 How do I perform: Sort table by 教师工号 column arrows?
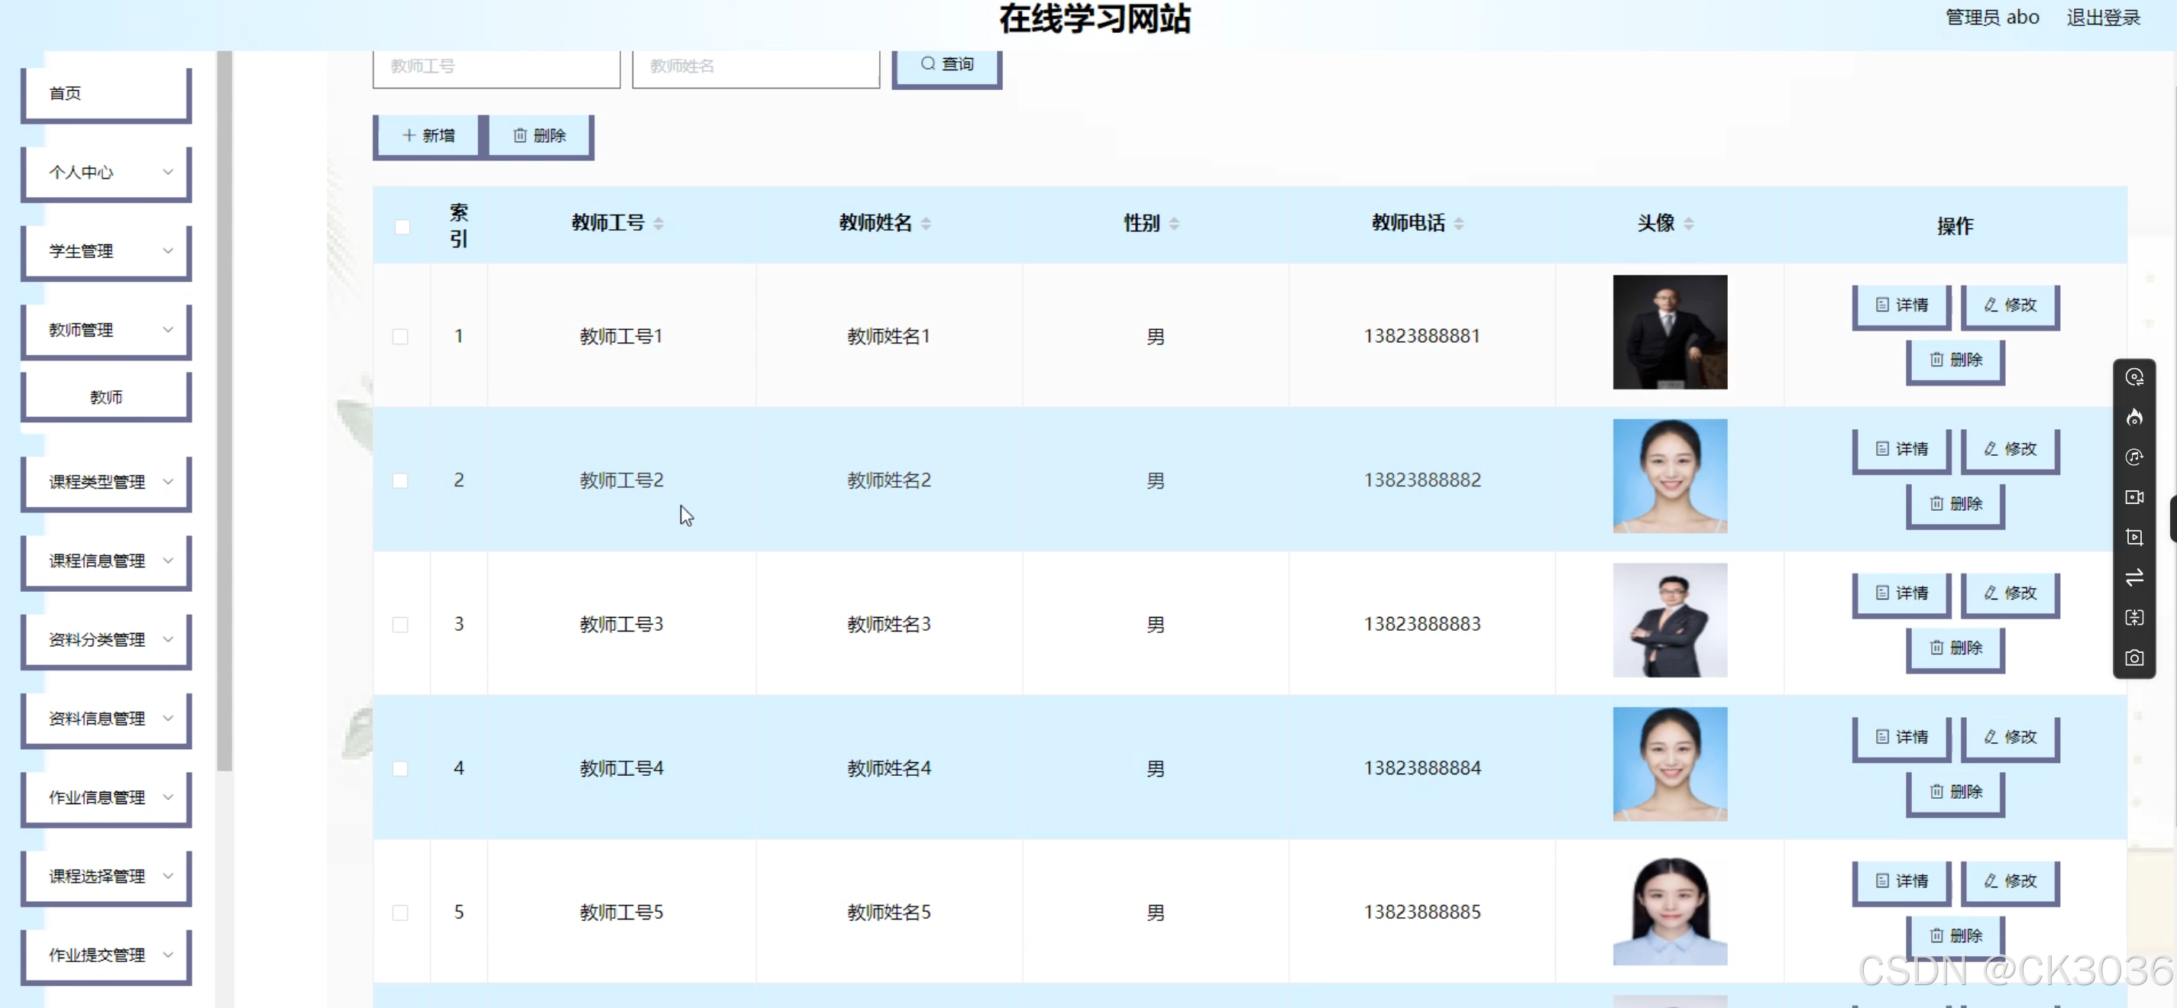(658, 223)
